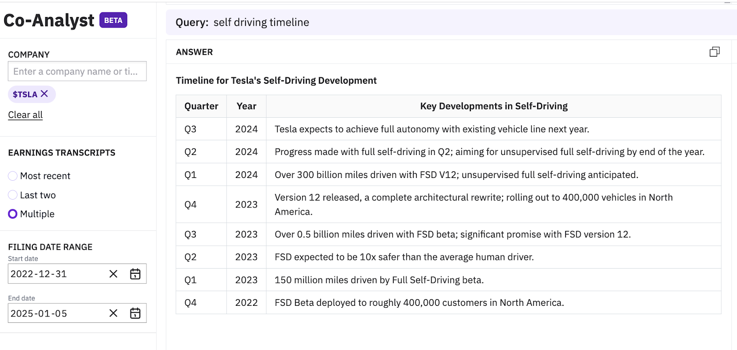
Task: Click the start date field 2022-12-31
Action: pos(55,274)
